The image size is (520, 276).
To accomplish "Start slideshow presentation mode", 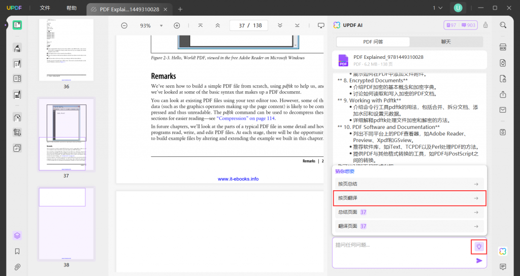I will pyautogui.click(x=321, y=25).
